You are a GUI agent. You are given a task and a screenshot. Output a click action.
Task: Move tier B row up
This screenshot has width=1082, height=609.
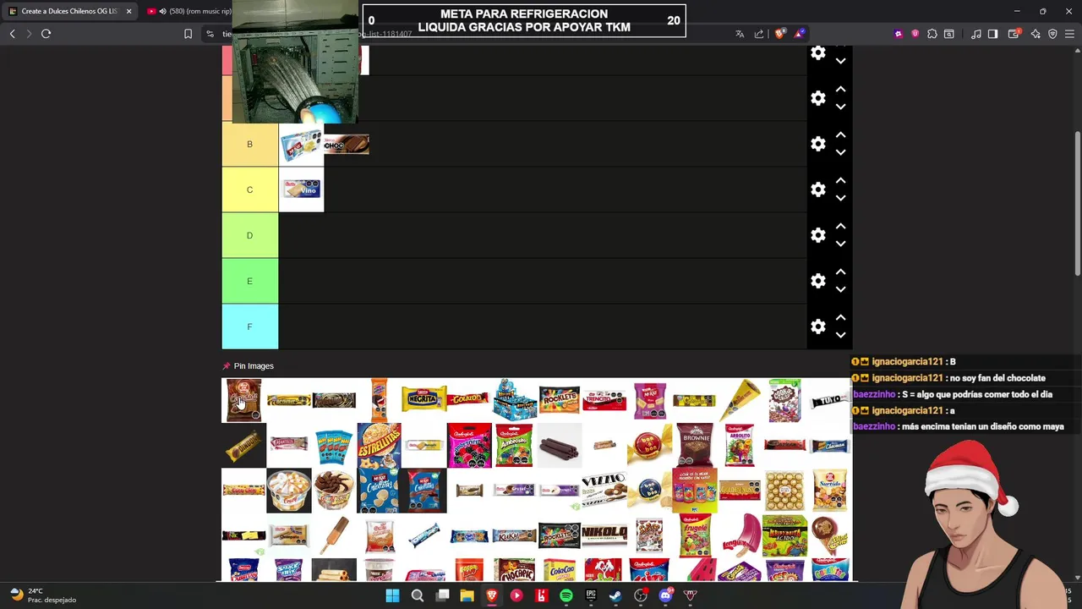tap(840, 135)
